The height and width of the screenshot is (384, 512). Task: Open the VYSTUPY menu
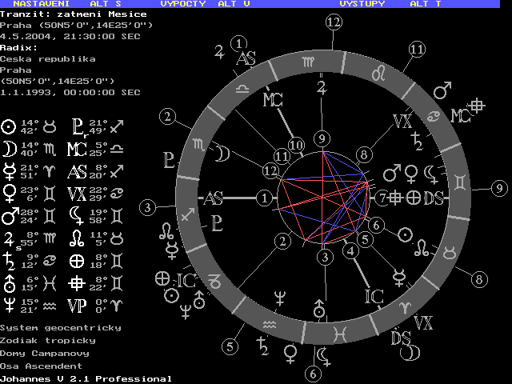point(362,4)
